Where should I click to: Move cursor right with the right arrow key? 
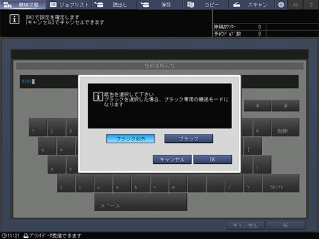pyautogui.click(x=286, y=106)
